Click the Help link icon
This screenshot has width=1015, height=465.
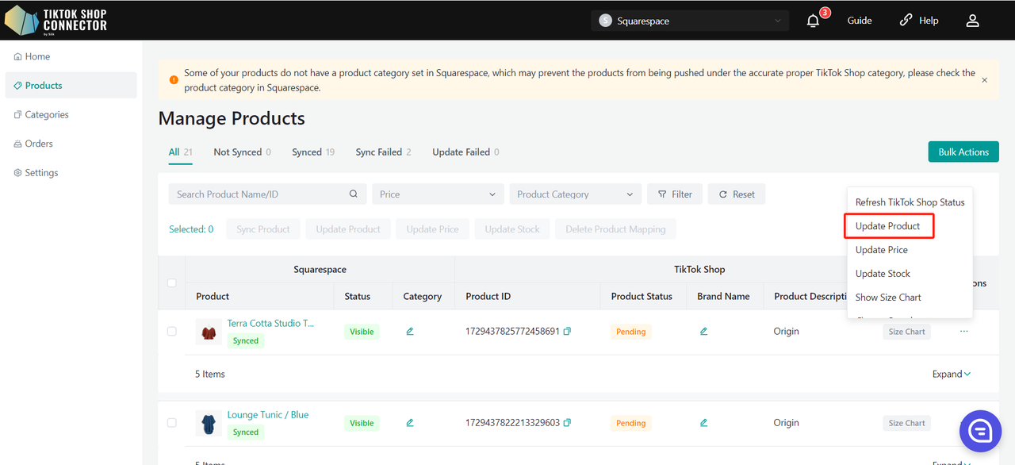tap(906, 21)
